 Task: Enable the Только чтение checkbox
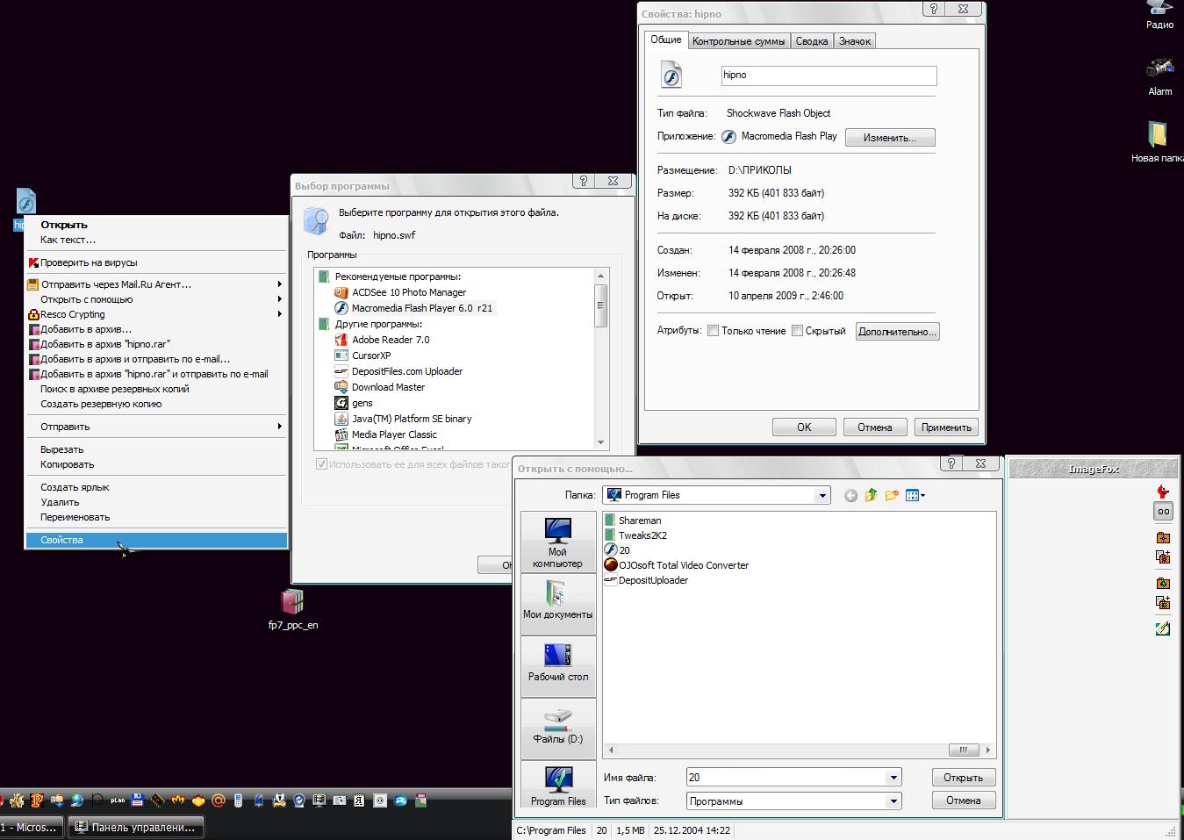tap(714, 331)
